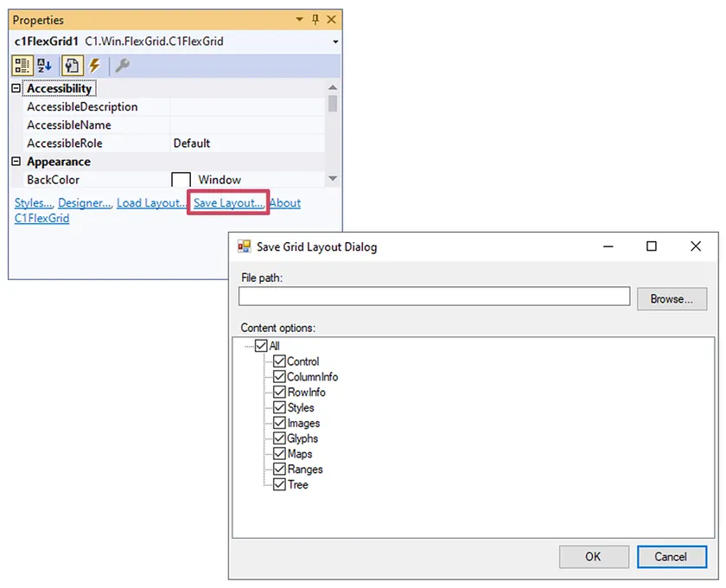Screen dimensions: 726x588
Task: Click the Alphabetical sort icon
Action: point(44,66)
